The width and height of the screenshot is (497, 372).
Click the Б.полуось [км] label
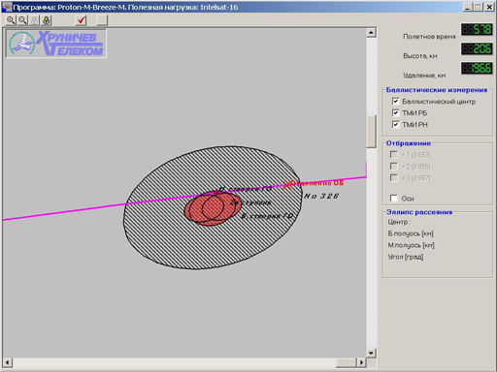tap(411, 233)
